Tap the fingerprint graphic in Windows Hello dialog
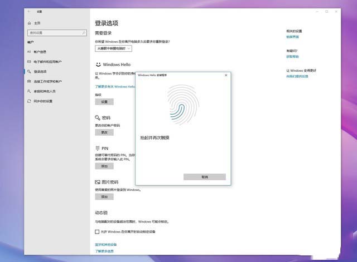Screen dimensions: 357x262 tap(183, 105)
